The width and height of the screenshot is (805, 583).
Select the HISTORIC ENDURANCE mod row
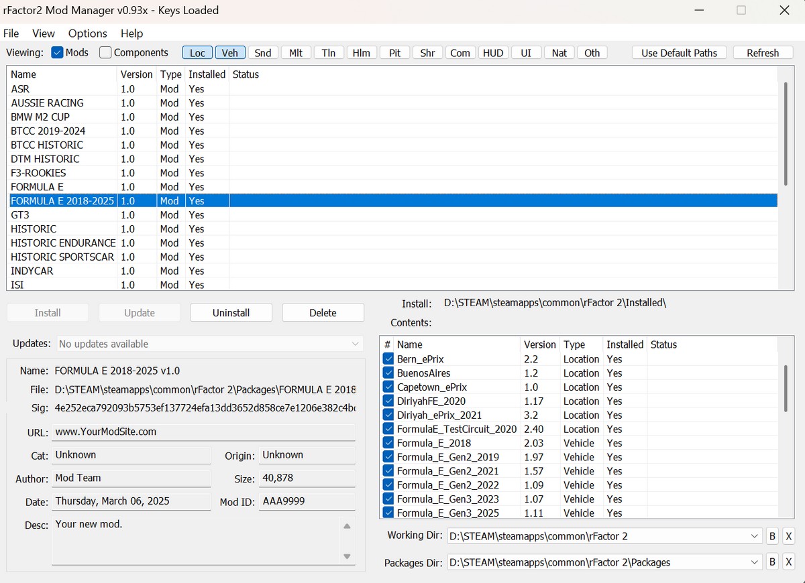pos(392,243)
